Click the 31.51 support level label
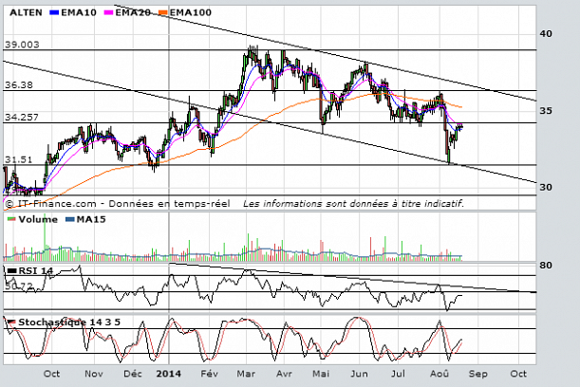The image size is (580, 387). [x=18, y=159]
